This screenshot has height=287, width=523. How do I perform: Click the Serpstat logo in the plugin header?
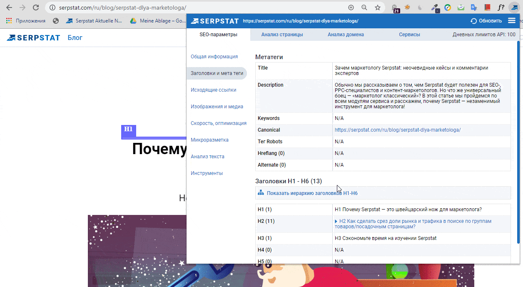click(214, 21)
